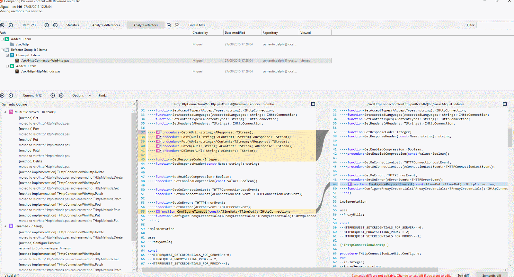
Task: Maximize the right diff pane
Action: point(505,104)
